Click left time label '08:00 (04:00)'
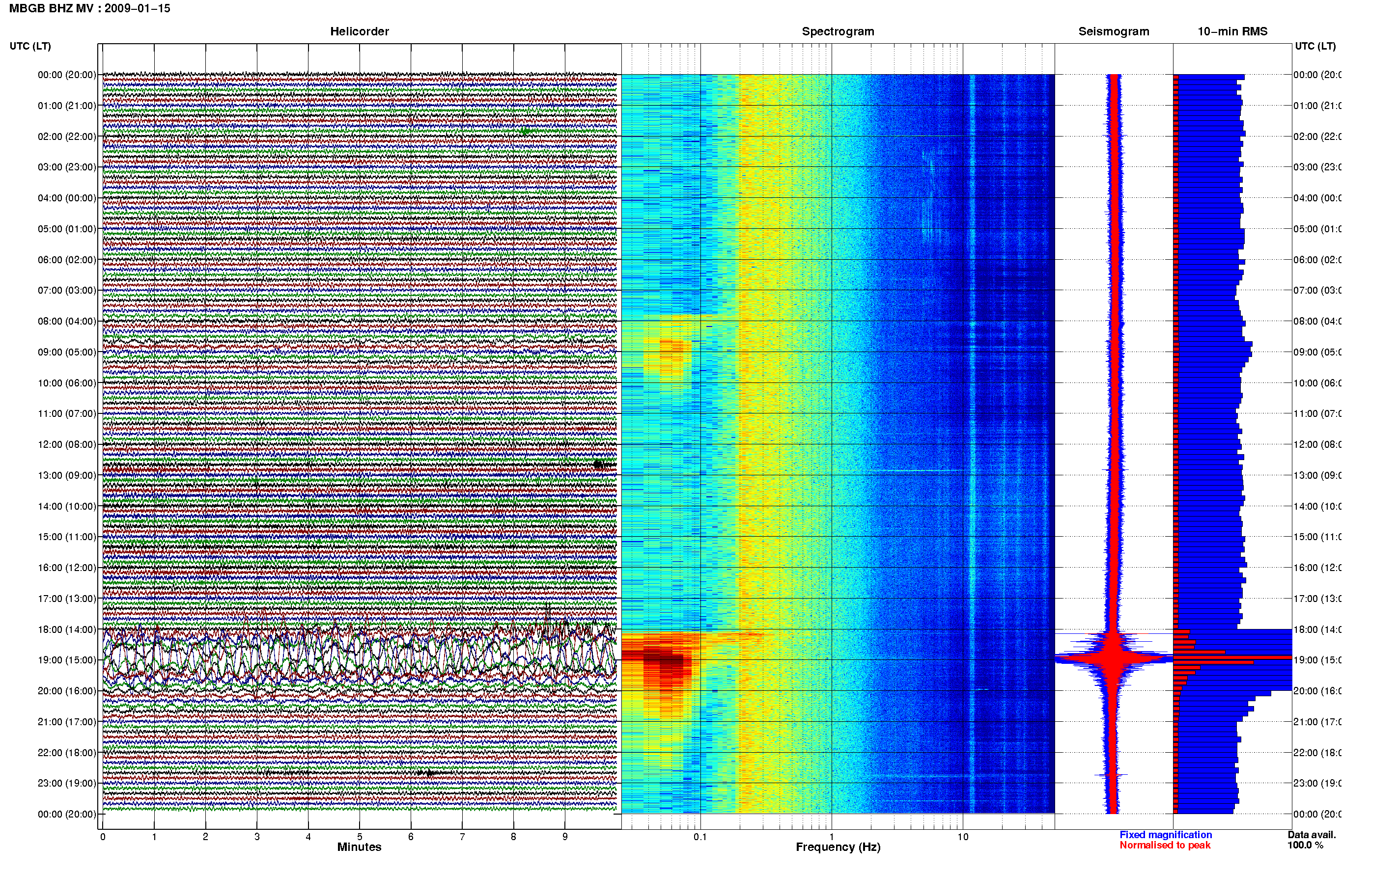This screenshot has width=1397, height=873. (x=67, y=321)
